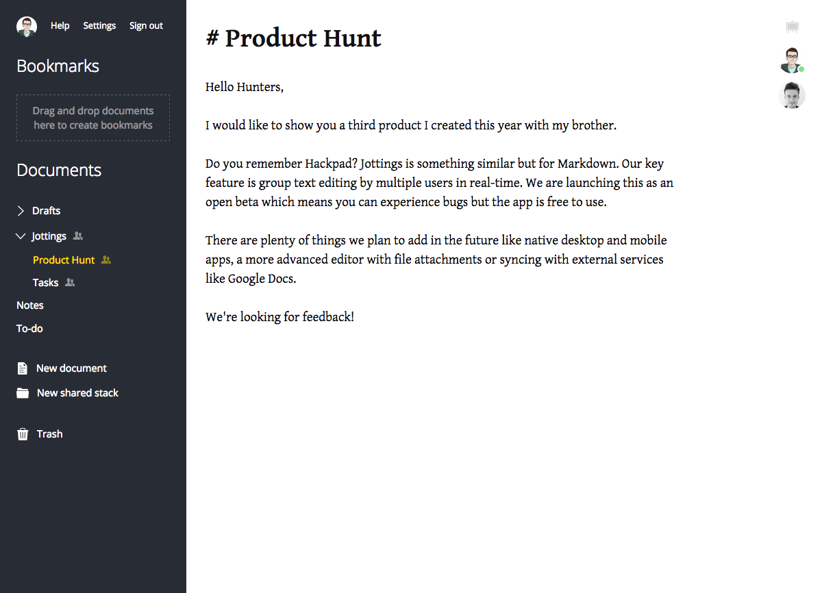Open the Tasks document

point(46,283)
